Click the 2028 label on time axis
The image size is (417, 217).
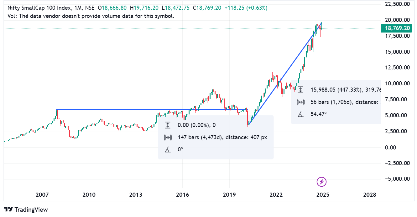[x=369, y=195]
